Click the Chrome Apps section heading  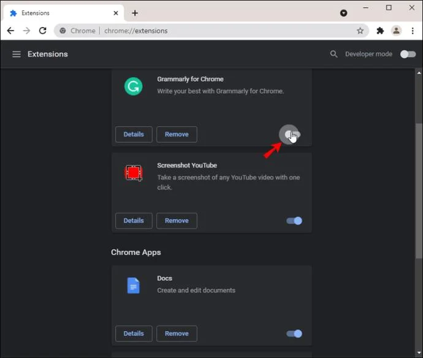[136, 252]
